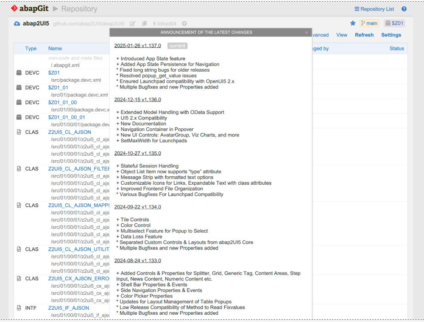
Task: Click the github.com/abap2UI5/abap2UI5 URL
Action: 89,24
